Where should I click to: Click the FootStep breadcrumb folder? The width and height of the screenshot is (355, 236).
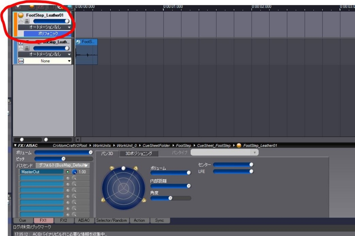[183, 145]
